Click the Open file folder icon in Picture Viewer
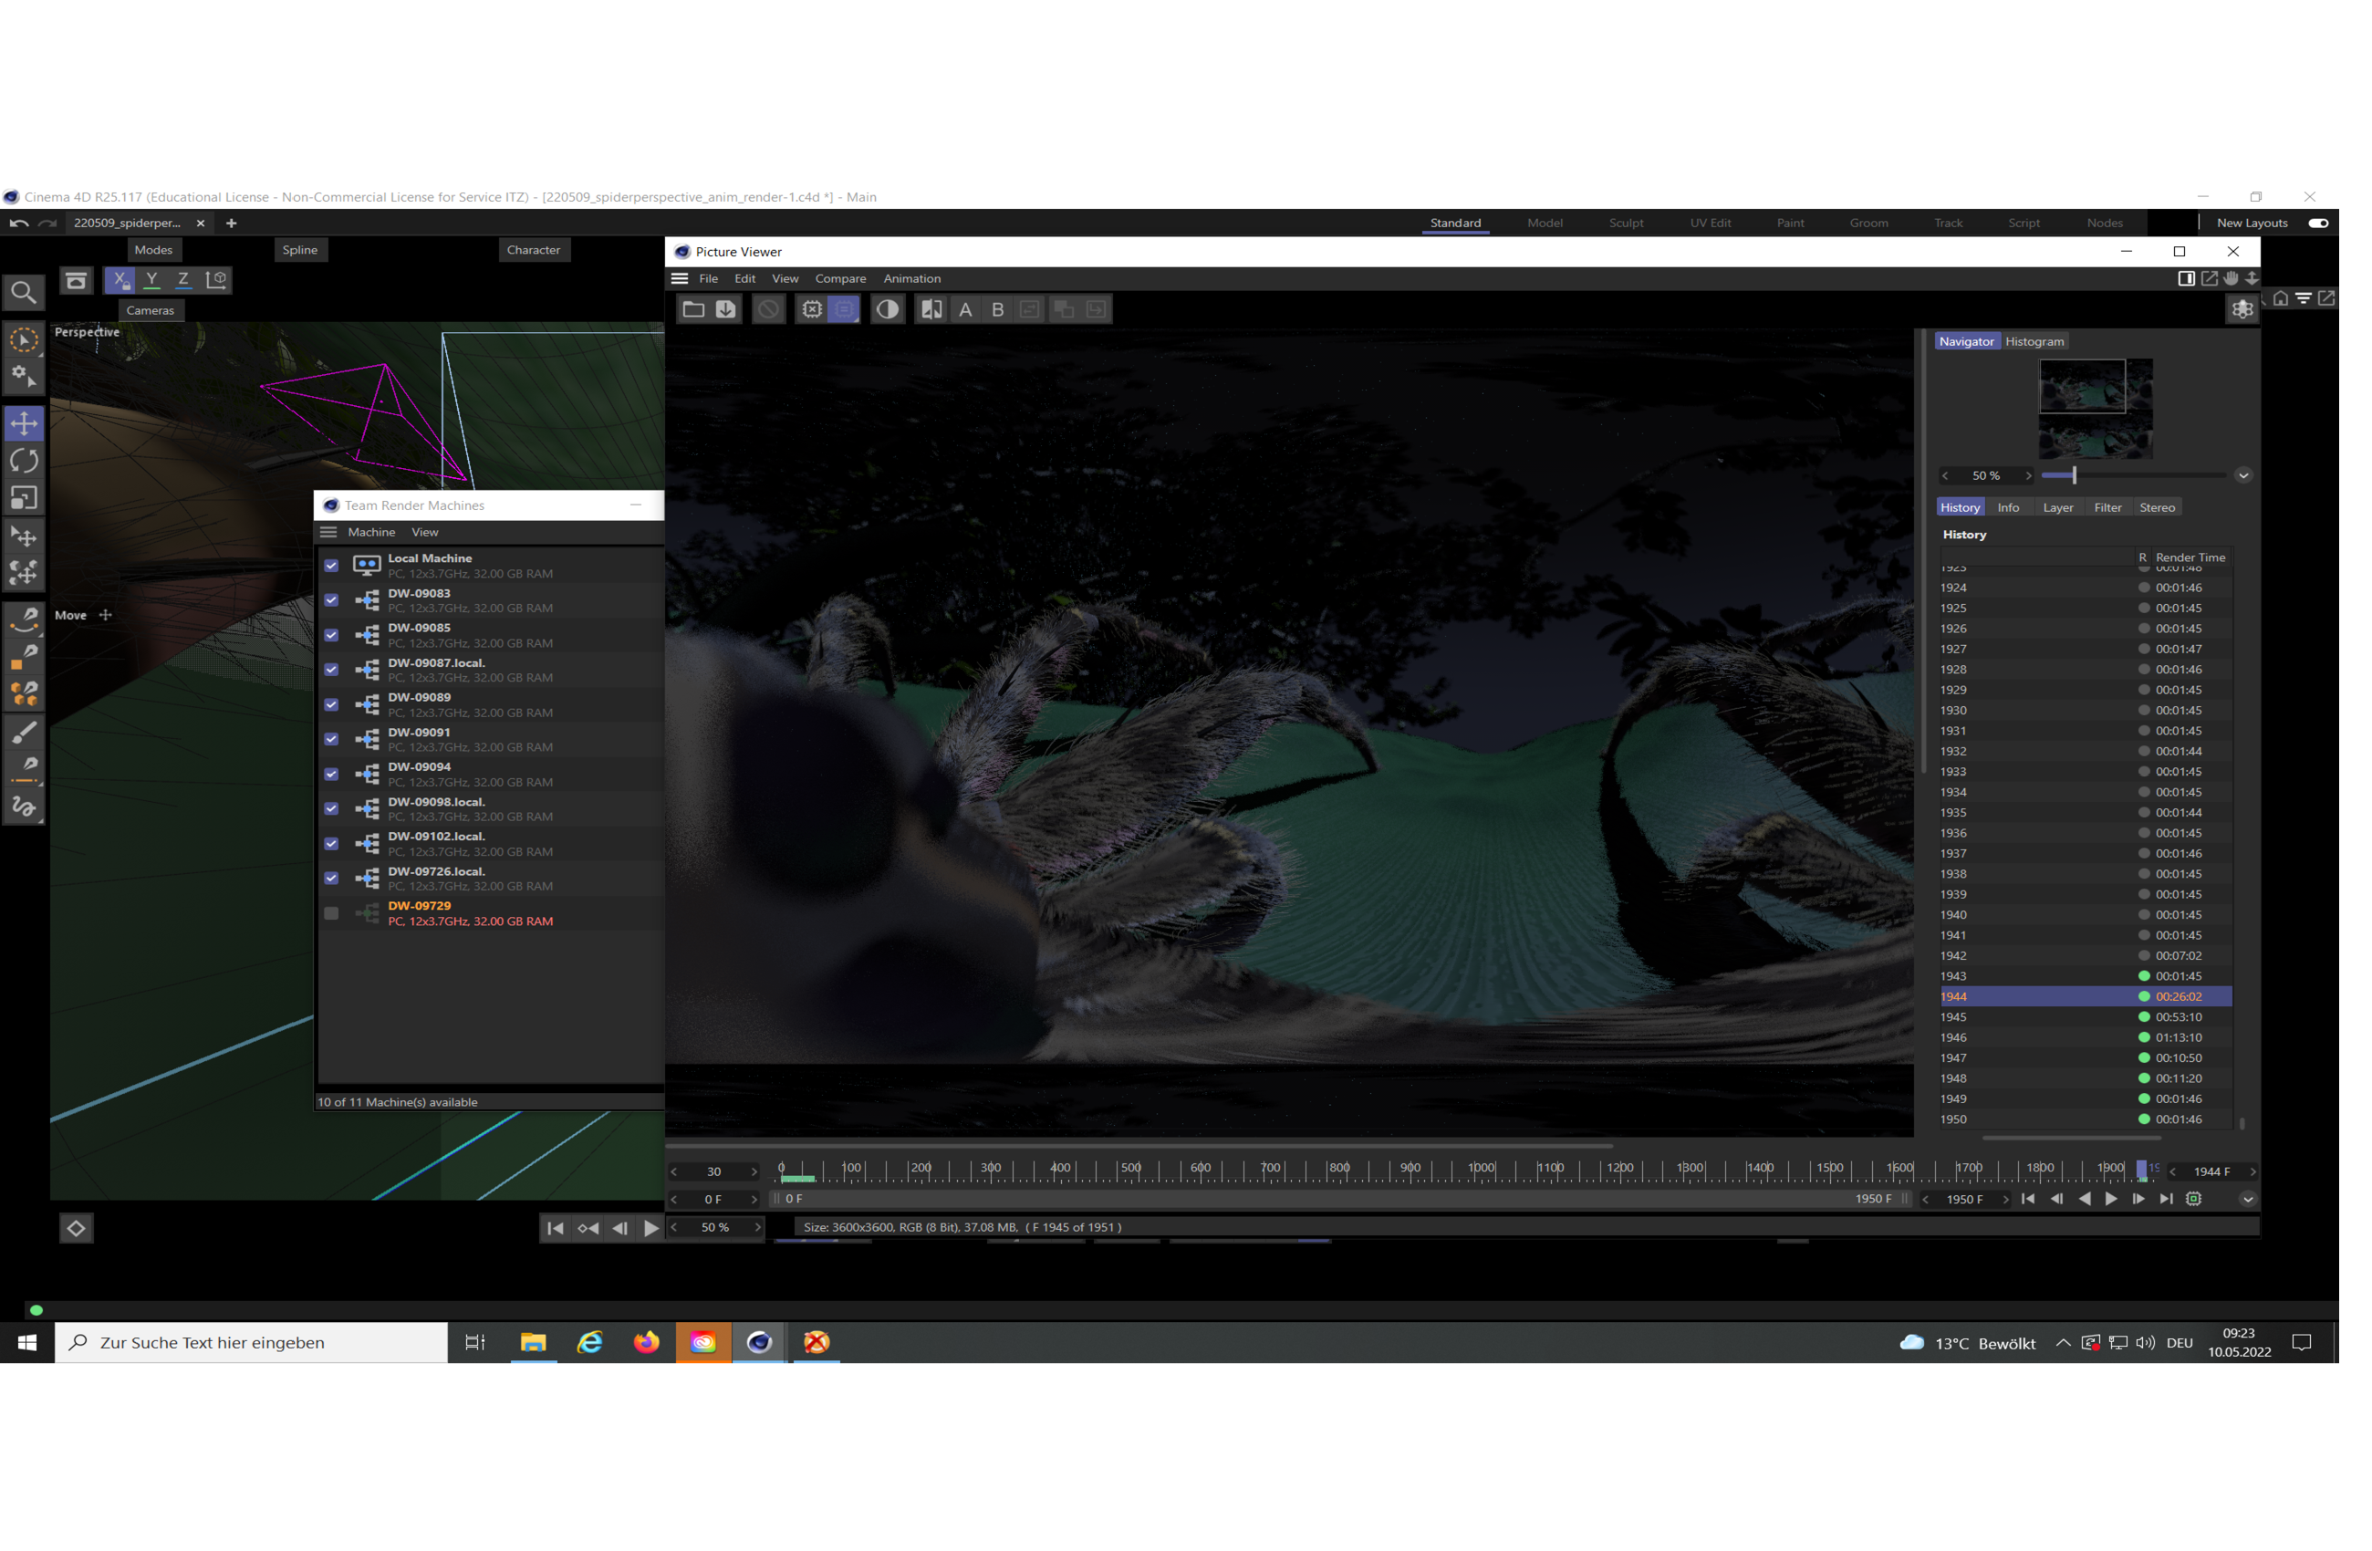 pyautogui.click(x=693, y=310)
